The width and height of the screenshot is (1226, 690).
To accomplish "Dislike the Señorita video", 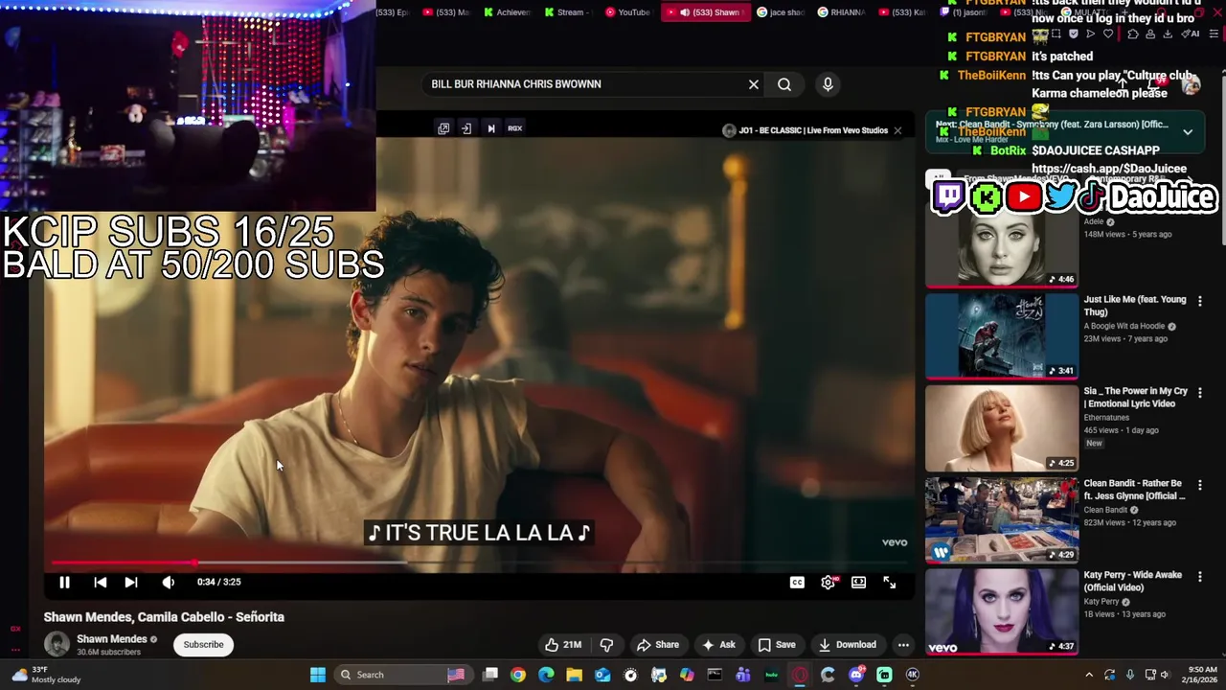I will coord(606,645).
